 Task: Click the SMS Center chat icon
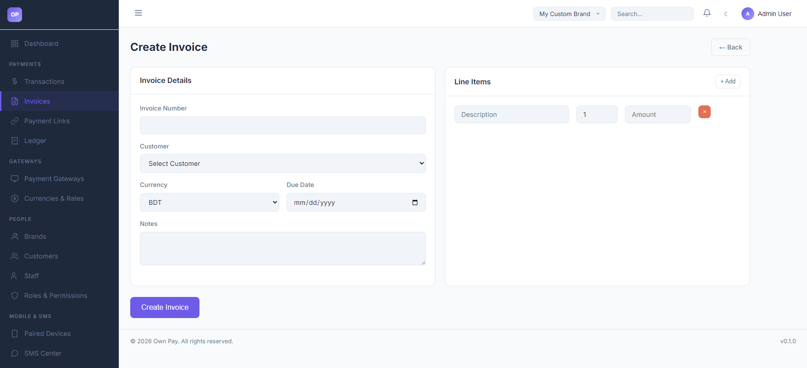pyautogui.click(x=15, y=353)
